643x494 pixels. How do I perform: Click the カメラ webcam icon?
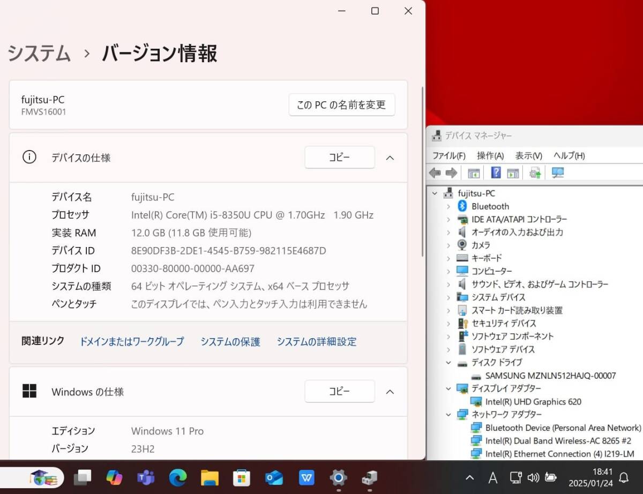click(x=462, y=245)
